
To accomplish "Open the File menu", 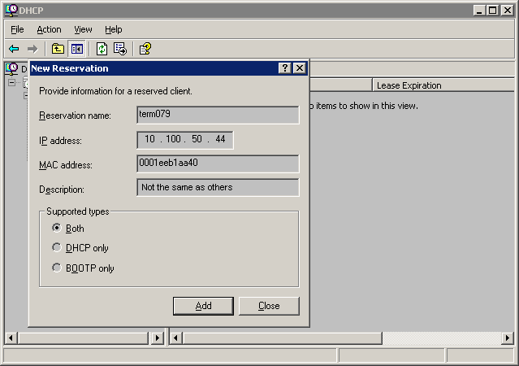I will [17, 29].
